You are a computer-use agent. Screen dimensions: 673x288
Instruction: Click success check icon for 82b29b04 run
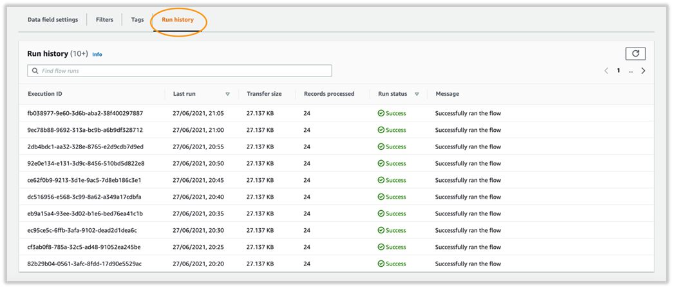coord(381,264)
